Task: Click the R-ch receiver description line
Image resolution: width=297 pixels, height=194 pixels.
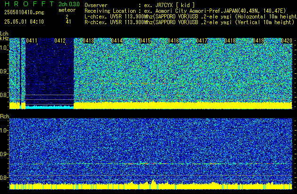Action: point(189,22)
